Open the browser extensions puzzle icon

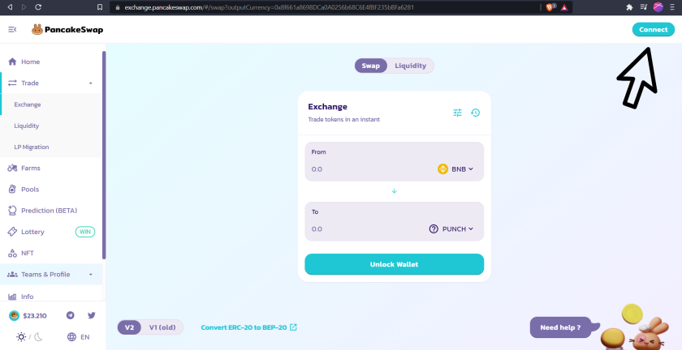[629, 7]
